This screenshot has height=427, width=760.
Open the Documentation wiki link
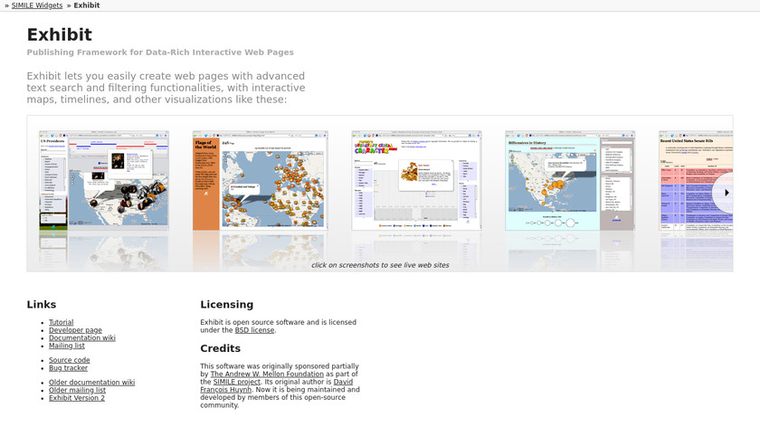[x=82, y=337]
